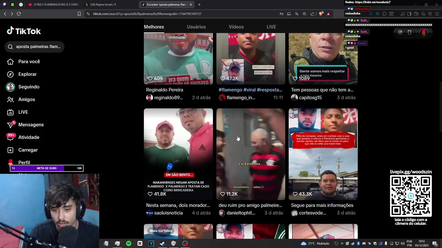
Task: Click the brave rewards triangle icon
Action: [328, 14]
